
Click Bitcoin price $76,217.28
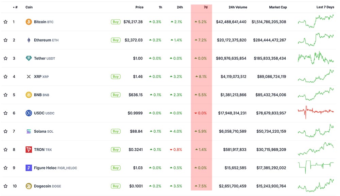tap(133, 22)
